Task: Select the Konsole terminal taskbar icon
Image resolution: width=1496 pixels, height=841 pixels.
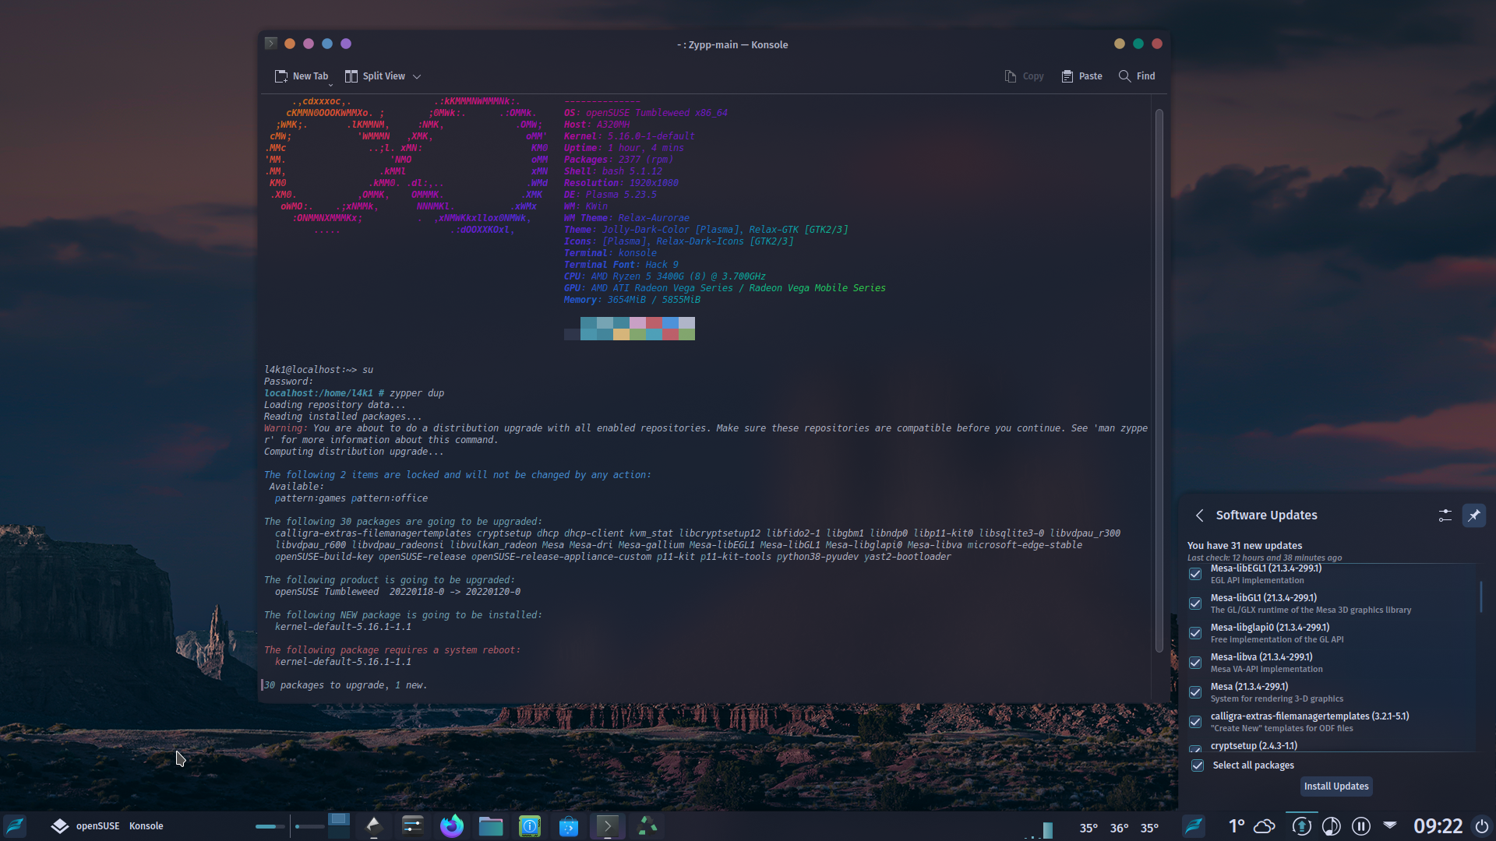Action: point(608,826)
